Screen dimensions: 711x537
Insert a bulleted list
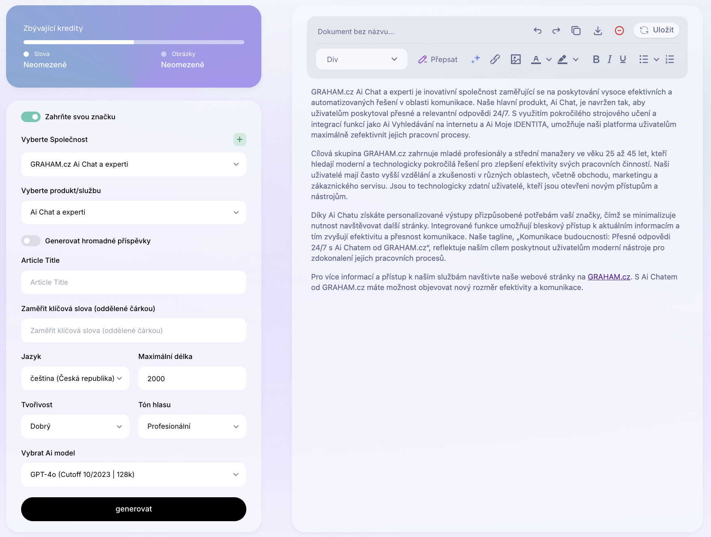643,59
